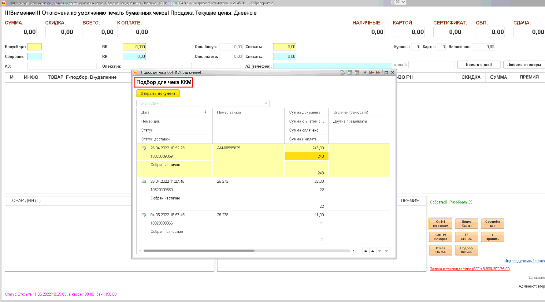Click the M- memory subtract button
Viewport: 545px width, 302px height.
(378, 73)
